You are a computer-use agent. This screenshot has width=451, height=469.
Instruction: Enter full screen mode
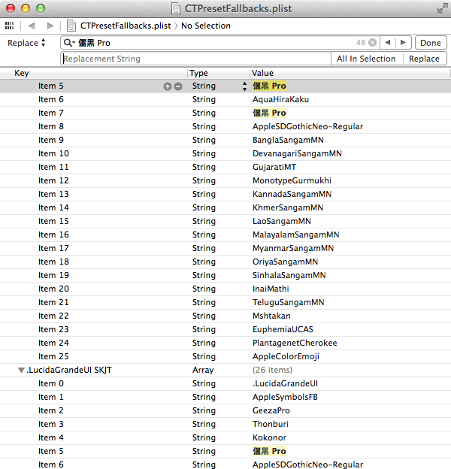pos(440,8)
